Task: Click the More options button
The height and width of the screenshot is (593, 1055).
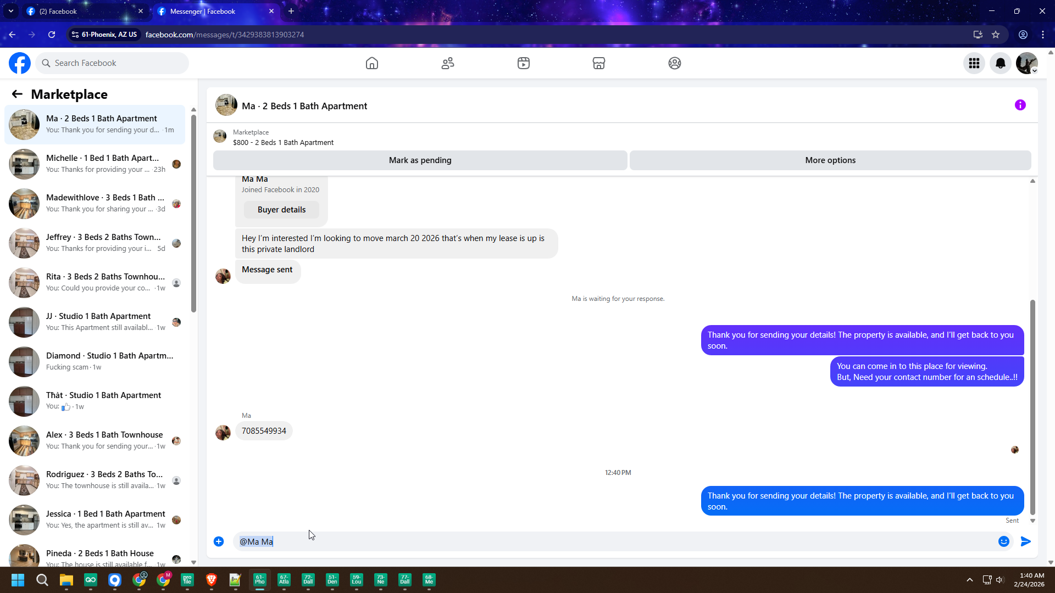Action: (x=830, y=160)
